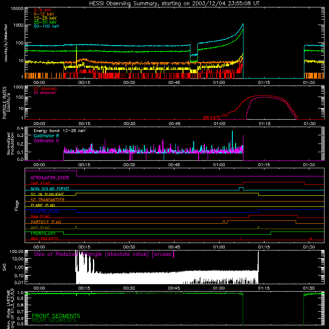Image resolution: width=329 pixels, height=329 pixels.
Task: Select the HI channel legend label
Action: point(44,93)
